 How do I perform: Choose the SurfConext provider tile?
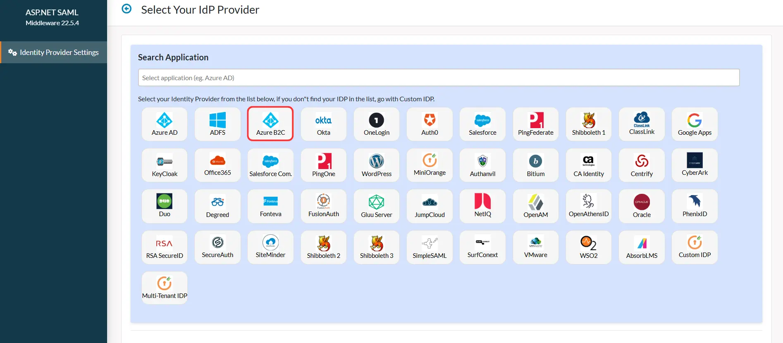482,247
